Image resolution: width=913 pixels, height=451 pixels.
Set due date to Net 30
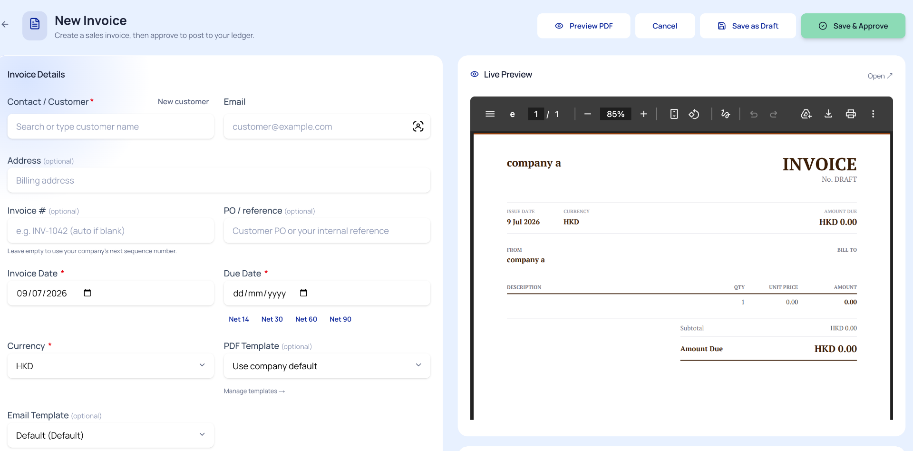[272, 319]
